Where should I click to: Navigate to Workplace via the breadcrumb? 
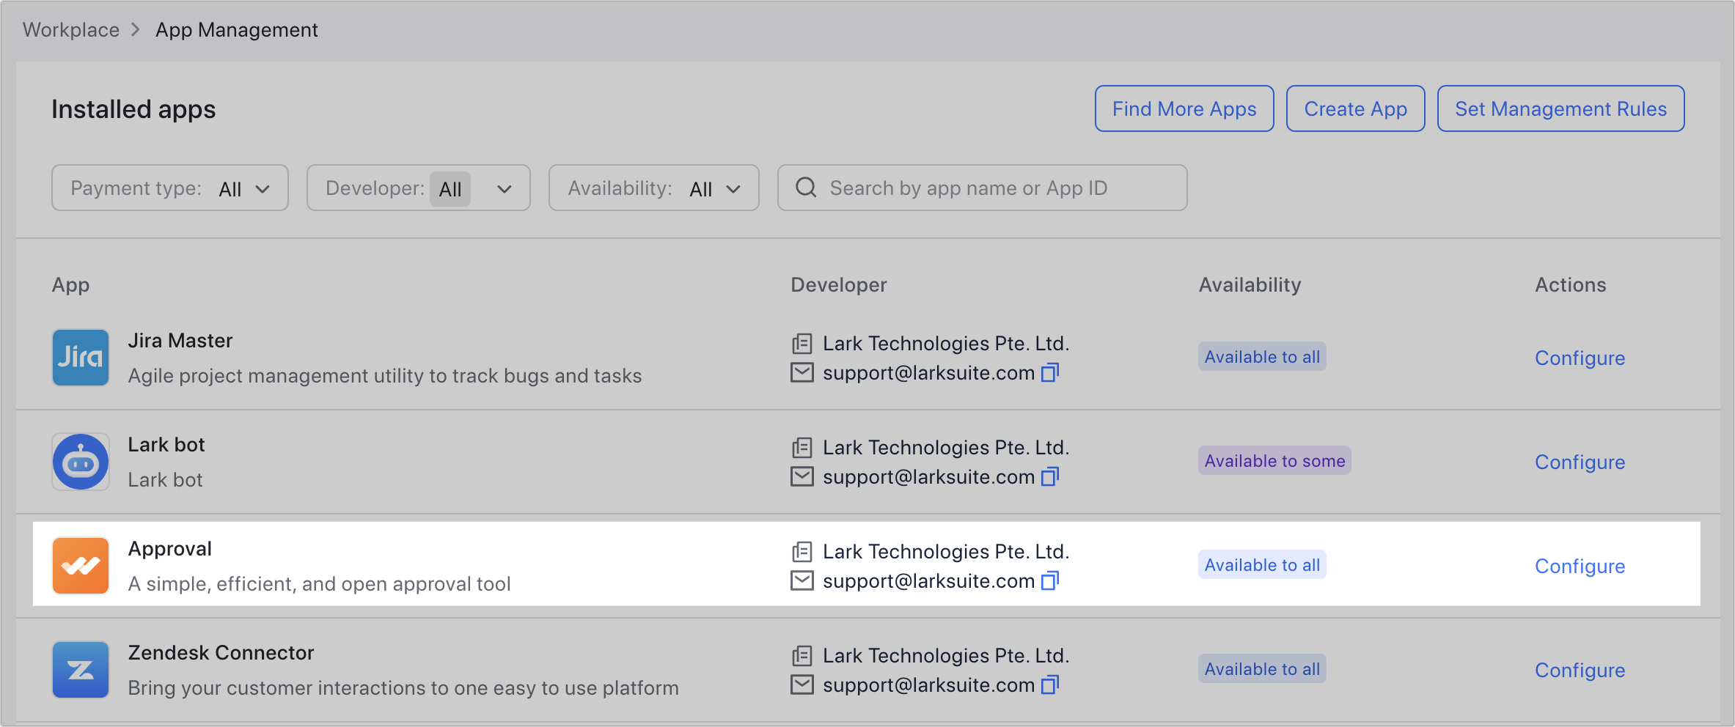click(x=70, y=29)
